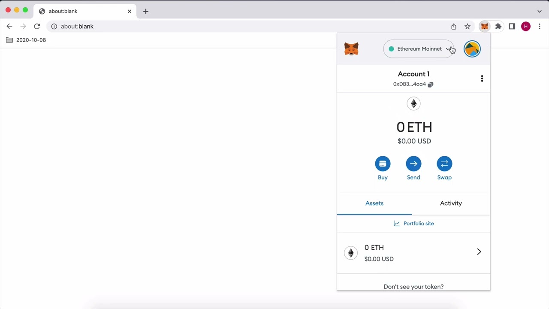Toggle the Chrome side panel icon
This screenshot has height=309, width=549.
(512, 27)
